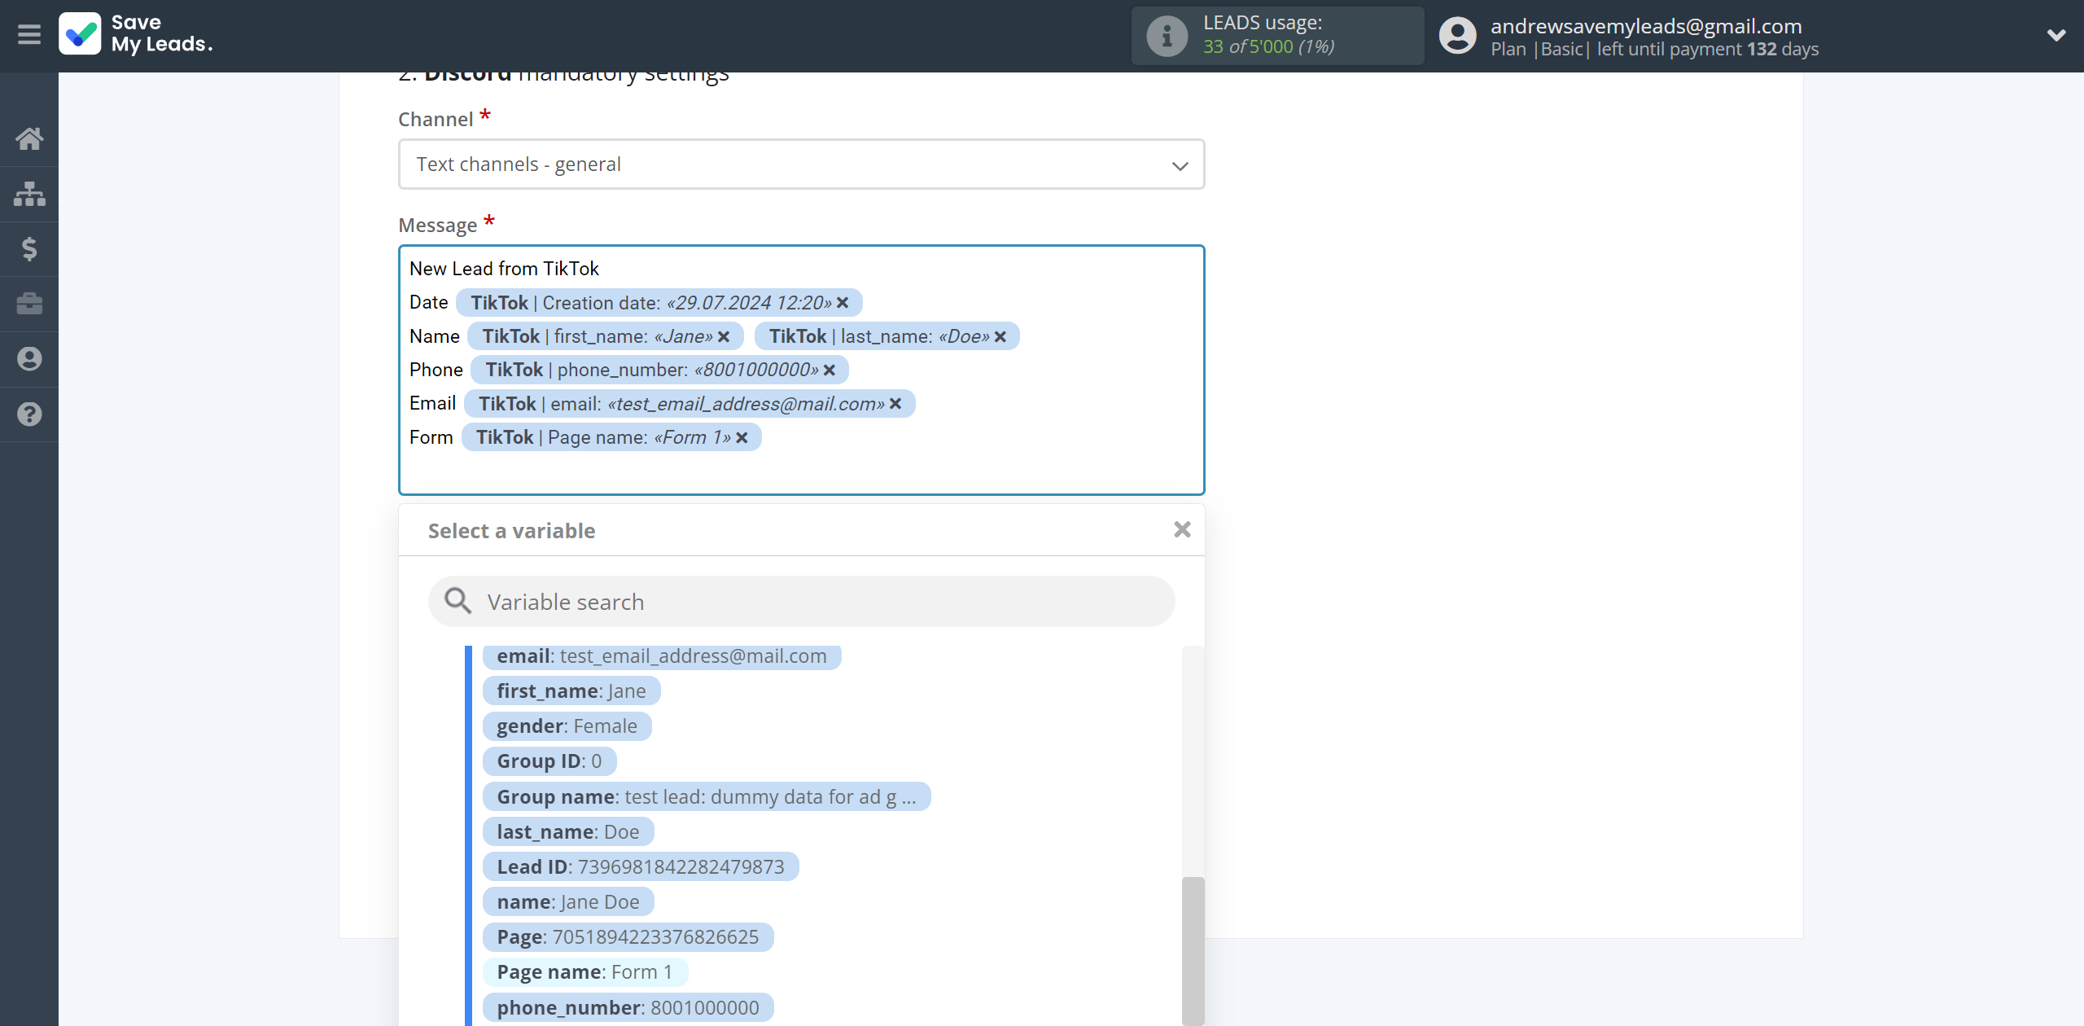Click the TikTok last_name tag in message

887,336
